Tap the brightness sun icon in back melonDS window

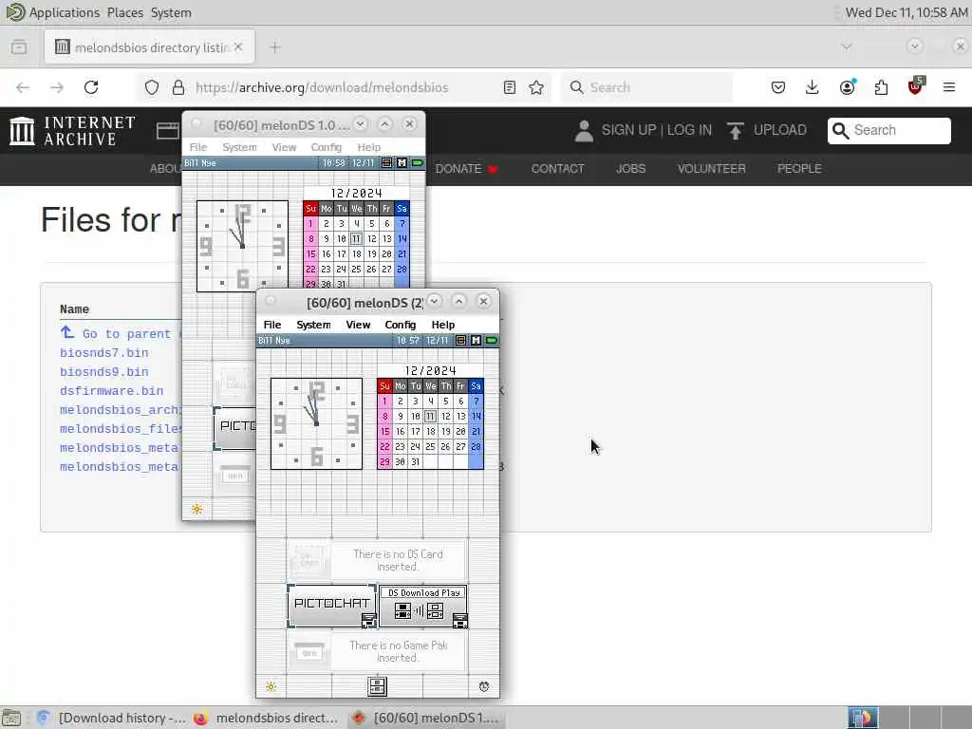tap(197, 509)
